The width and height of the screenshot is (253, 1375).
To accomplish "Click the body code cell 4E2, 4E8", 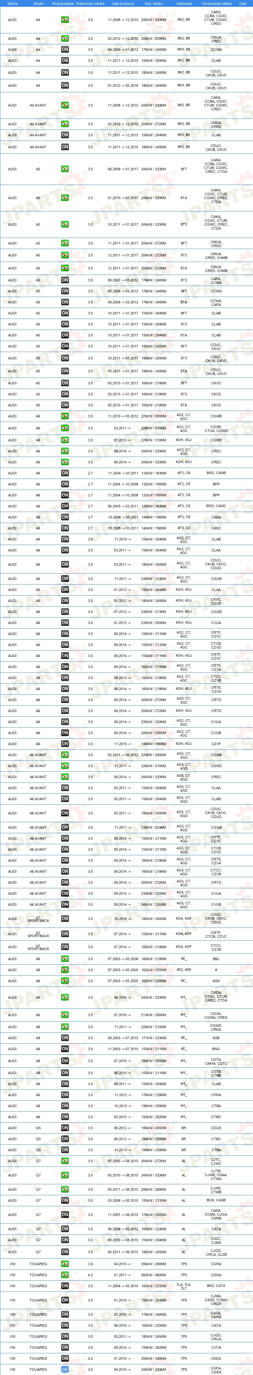I will tap(184, 970).
